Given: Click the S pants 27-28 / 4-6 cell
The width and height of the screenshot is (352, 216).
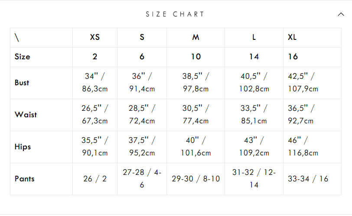Looking at the screenshot, I should (x=142, y=179).
